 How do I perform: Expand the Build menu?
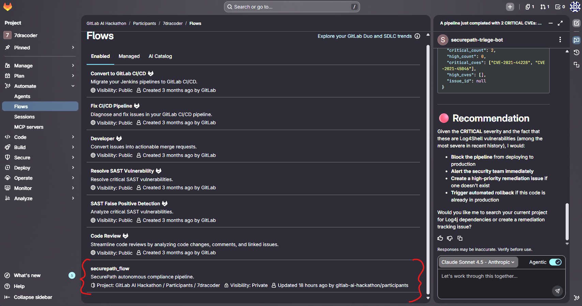[x=40, y=147]
